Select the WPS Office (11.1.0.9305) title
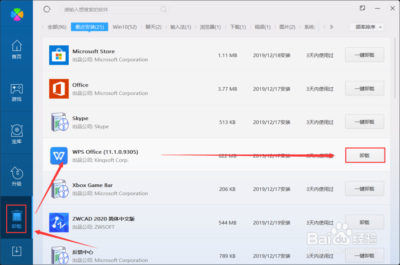The image size is (400, 265). (105, 152)
